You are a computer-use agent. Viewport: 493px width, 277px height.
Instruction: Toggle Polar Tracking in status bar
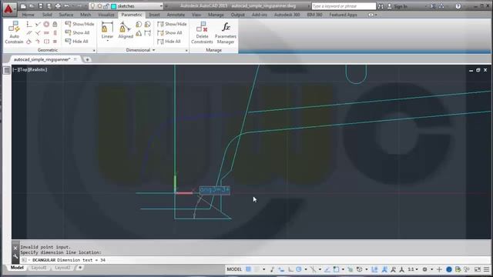pos(299,269)
